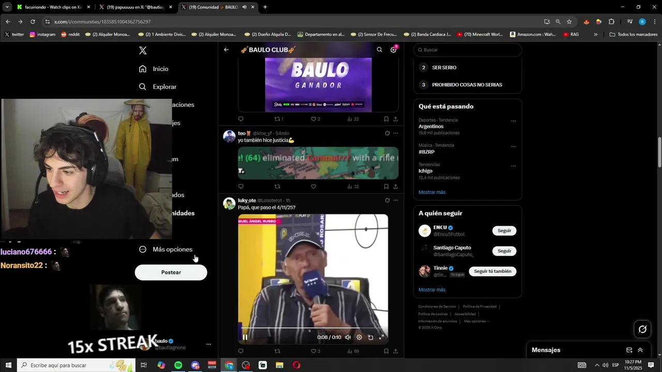Seek on the video progress bar
Image resolution: width=662 pixels, height=372 pixels.
pos(313,328)
